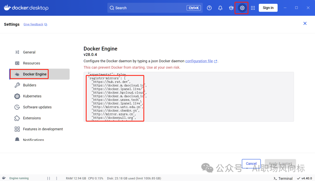Click the Cancel button
Viewport: 315px width, 181px height.
pyautogui.click(x=251, y=164)
